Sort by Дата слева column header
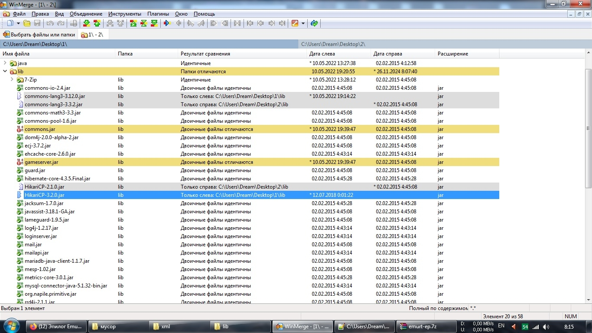The image size is (592, 333). (338, 54)
